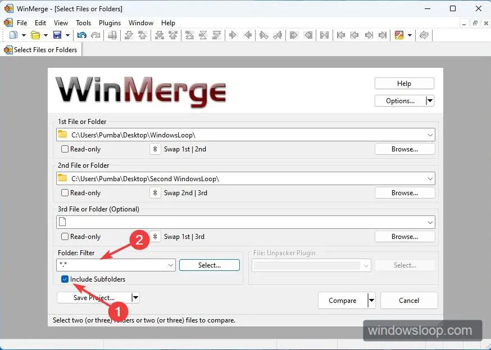Open the Help menu in menu bar
This screenshot has height=350, width=491.
168,23
